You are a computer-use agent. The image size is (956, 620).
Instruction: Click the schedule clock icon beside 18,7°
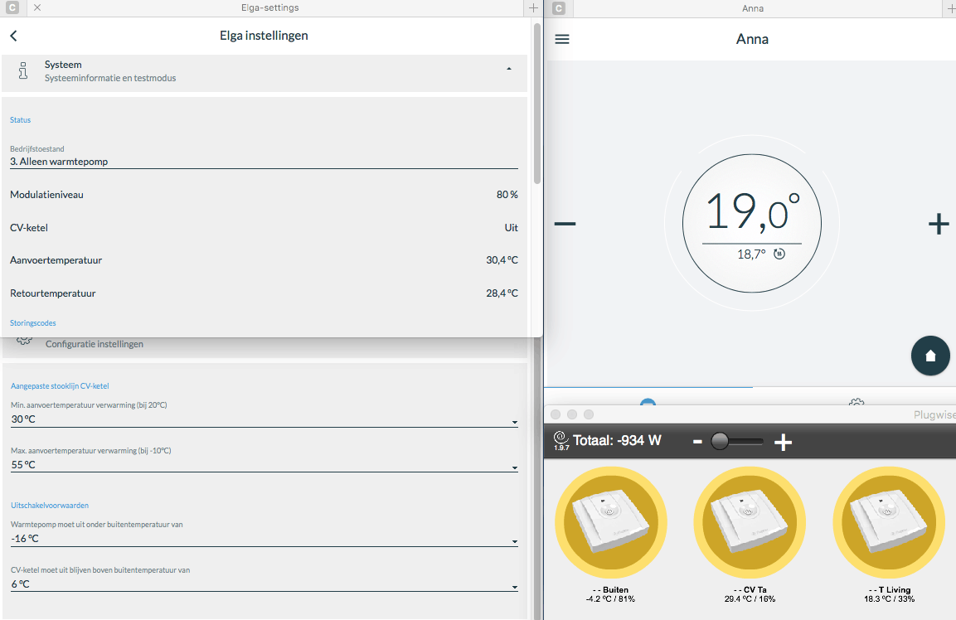(x=779, y=254)
